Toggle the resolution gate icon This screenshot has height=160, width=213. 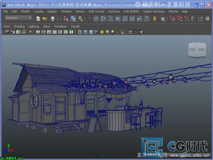point(49,32)
